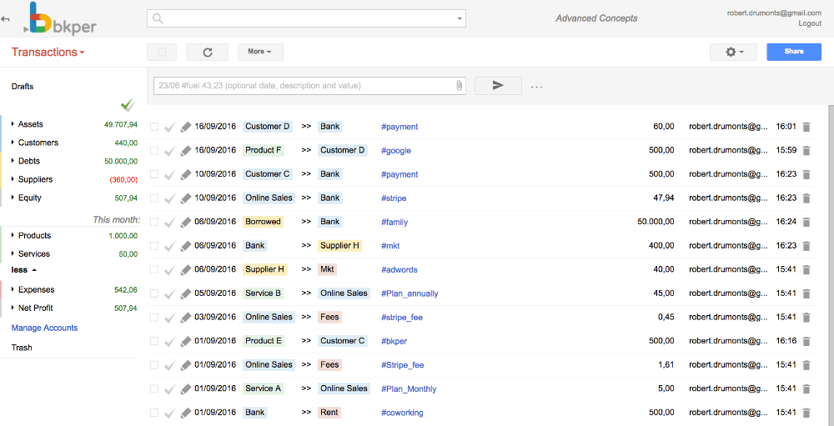
Task: Click the search input field
Action: 306,18
